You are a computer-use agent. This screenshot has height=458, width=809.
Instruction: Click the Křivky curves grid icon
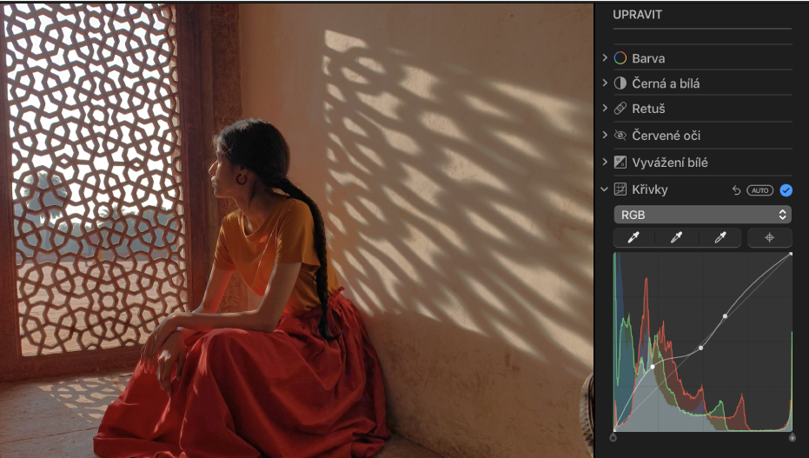620,189
